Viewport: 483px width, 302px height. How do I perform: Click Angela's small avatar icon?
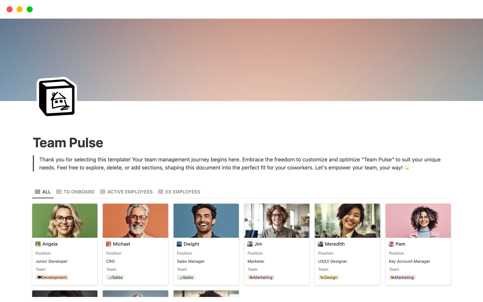(38, 244)
